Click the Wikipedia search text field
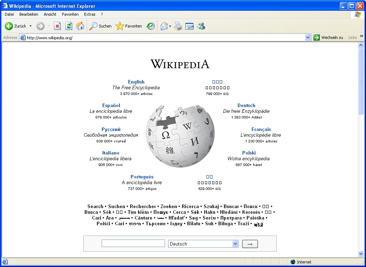 coord(133,243)
